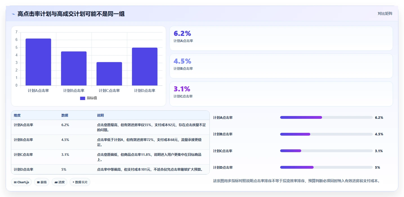404x197 pixels.
Task: Click the description mentioning 支付成本92元
Action: (x=151, y=128)
